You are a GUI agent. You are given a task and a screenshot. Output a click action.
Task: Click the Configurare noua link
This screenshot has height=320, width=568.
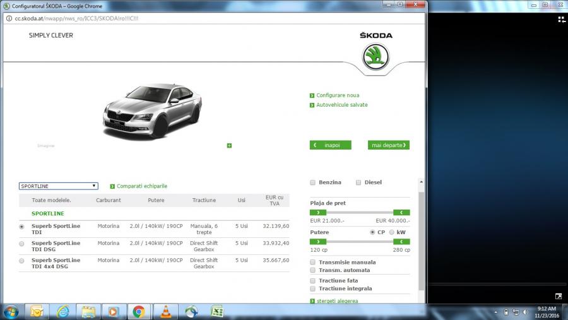point(338,95)
